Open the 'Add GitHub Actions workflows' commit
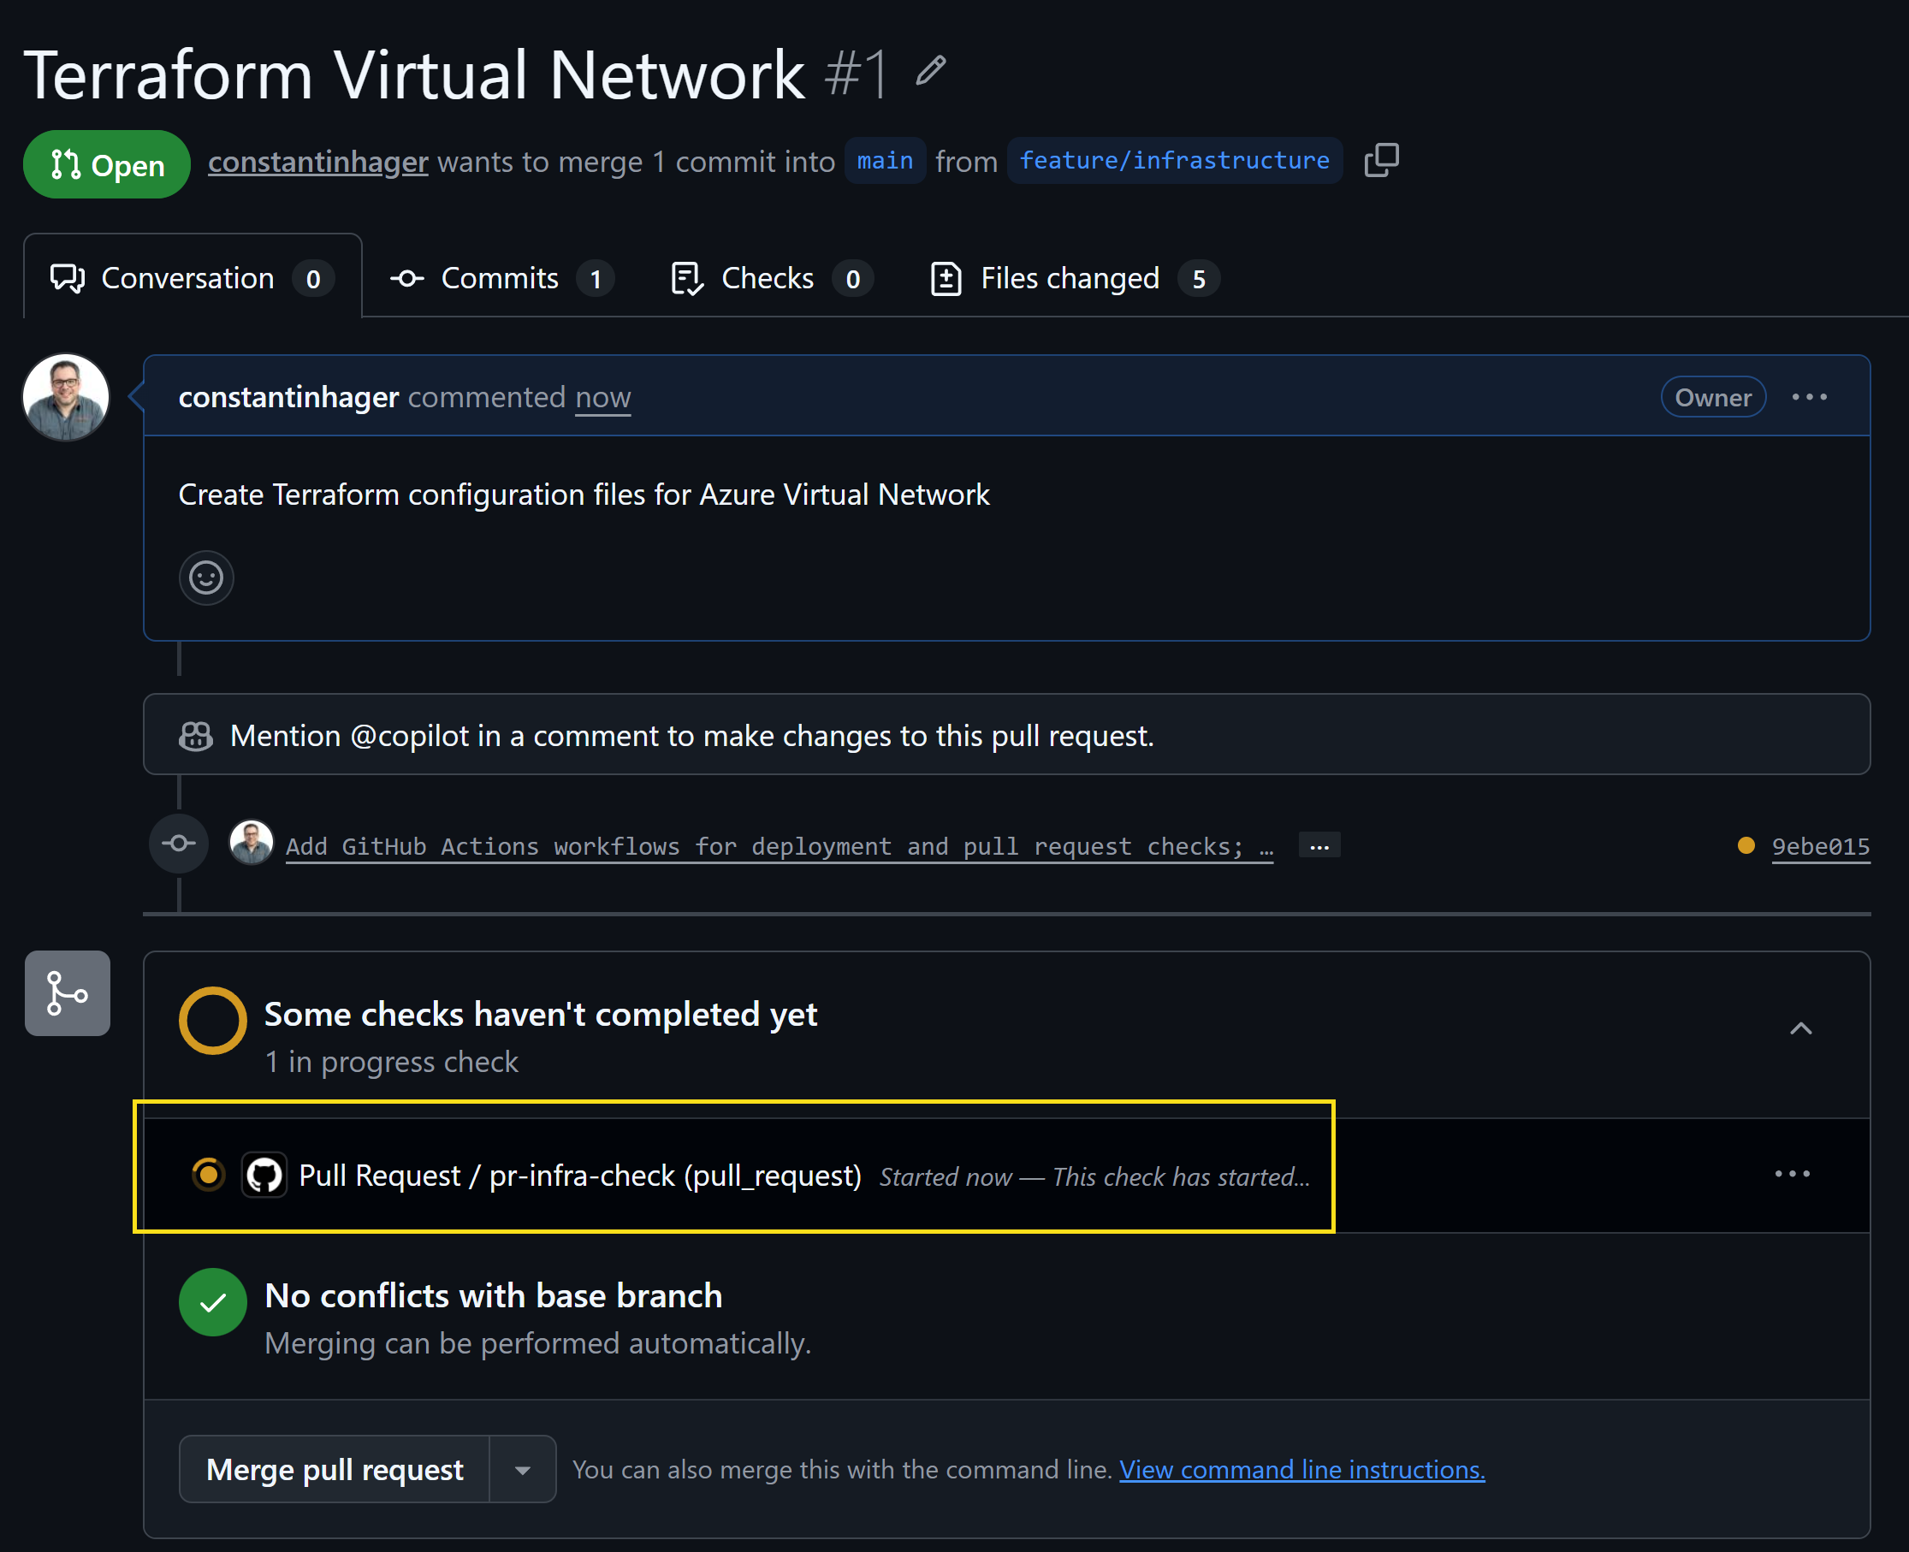 point(779,847)
